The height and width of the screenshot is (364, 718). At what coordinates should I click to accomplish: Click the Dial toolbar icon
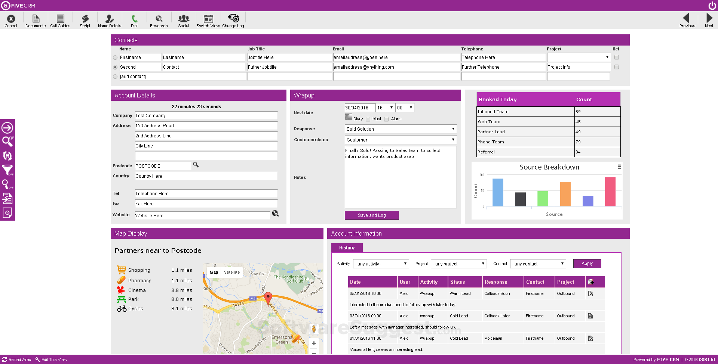pos(134,20)
